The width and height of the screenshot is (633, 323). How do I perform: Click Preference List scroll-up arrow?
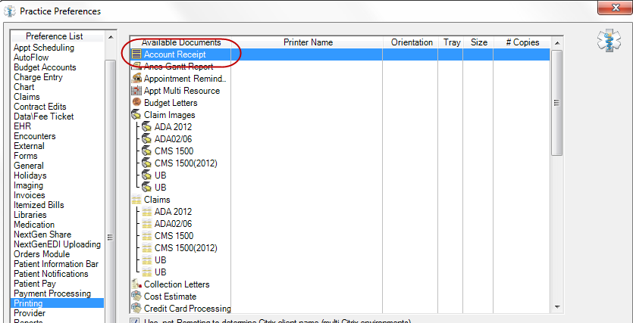(x=111, y=37)
